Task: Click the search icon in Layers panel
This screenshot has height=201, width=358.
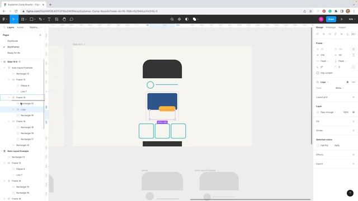Action: (4, 27)
